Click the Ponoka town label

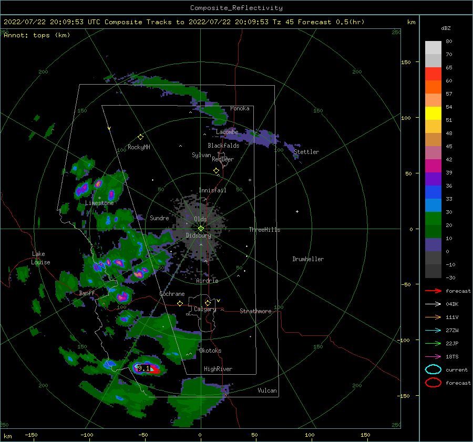240,108
